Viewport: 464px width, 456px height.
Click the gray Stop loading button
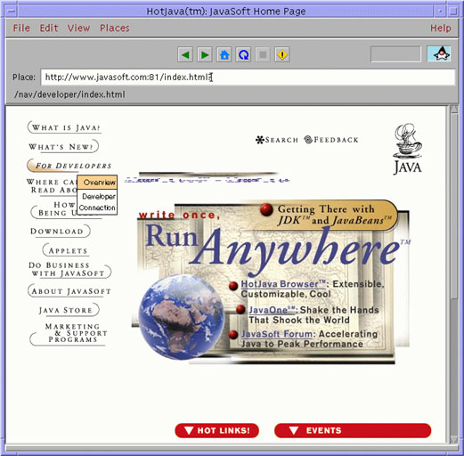(x=263, y=54)
